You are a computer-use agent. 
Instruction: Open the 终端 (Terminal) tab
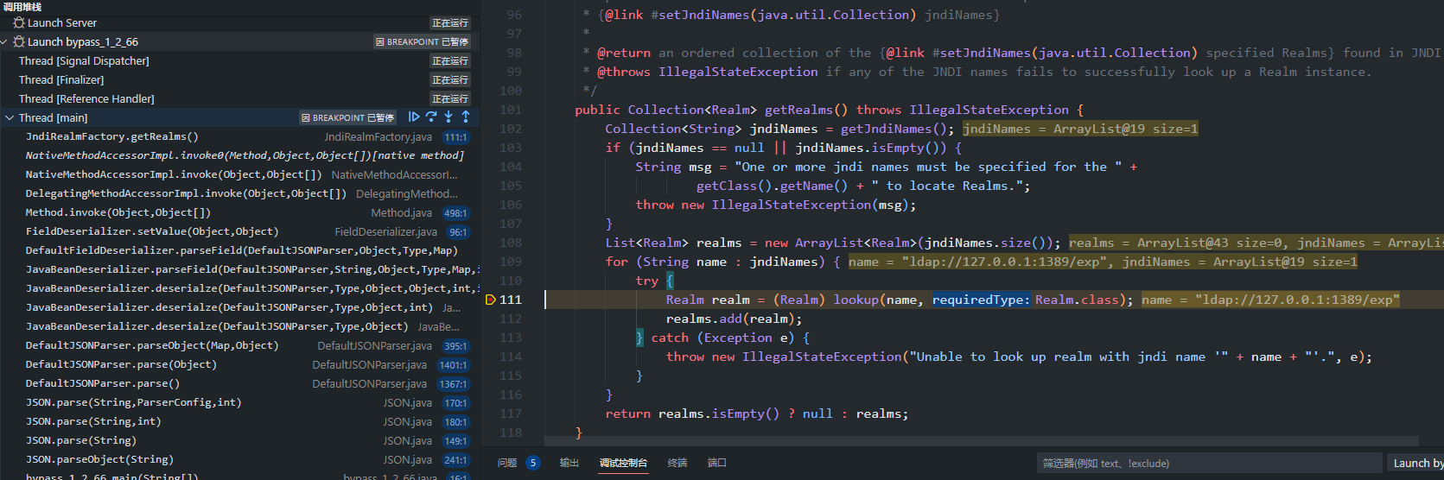677,464
